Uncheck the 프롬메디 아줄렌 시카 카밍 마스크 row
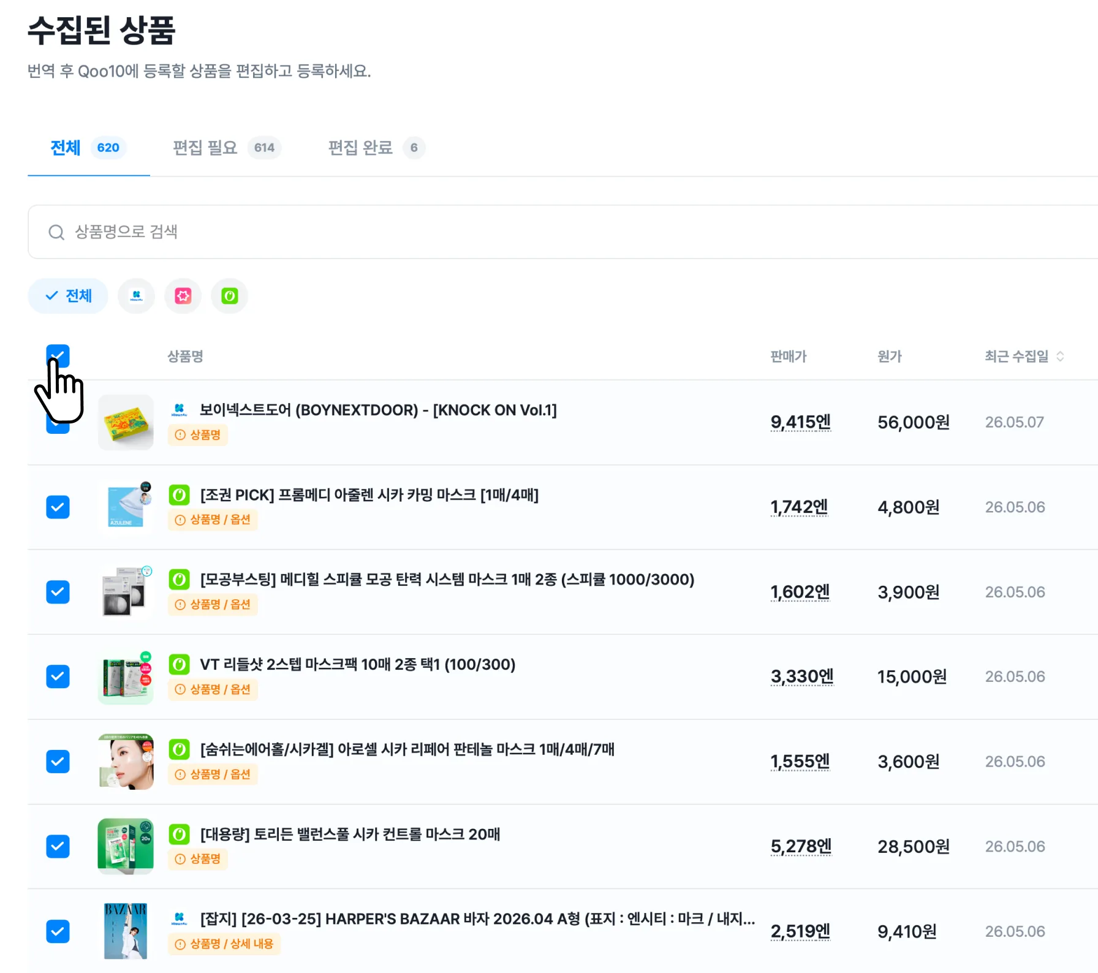The width and height of the screenshot is (1098, 973). pyautogui.click(x=58, y=507)
